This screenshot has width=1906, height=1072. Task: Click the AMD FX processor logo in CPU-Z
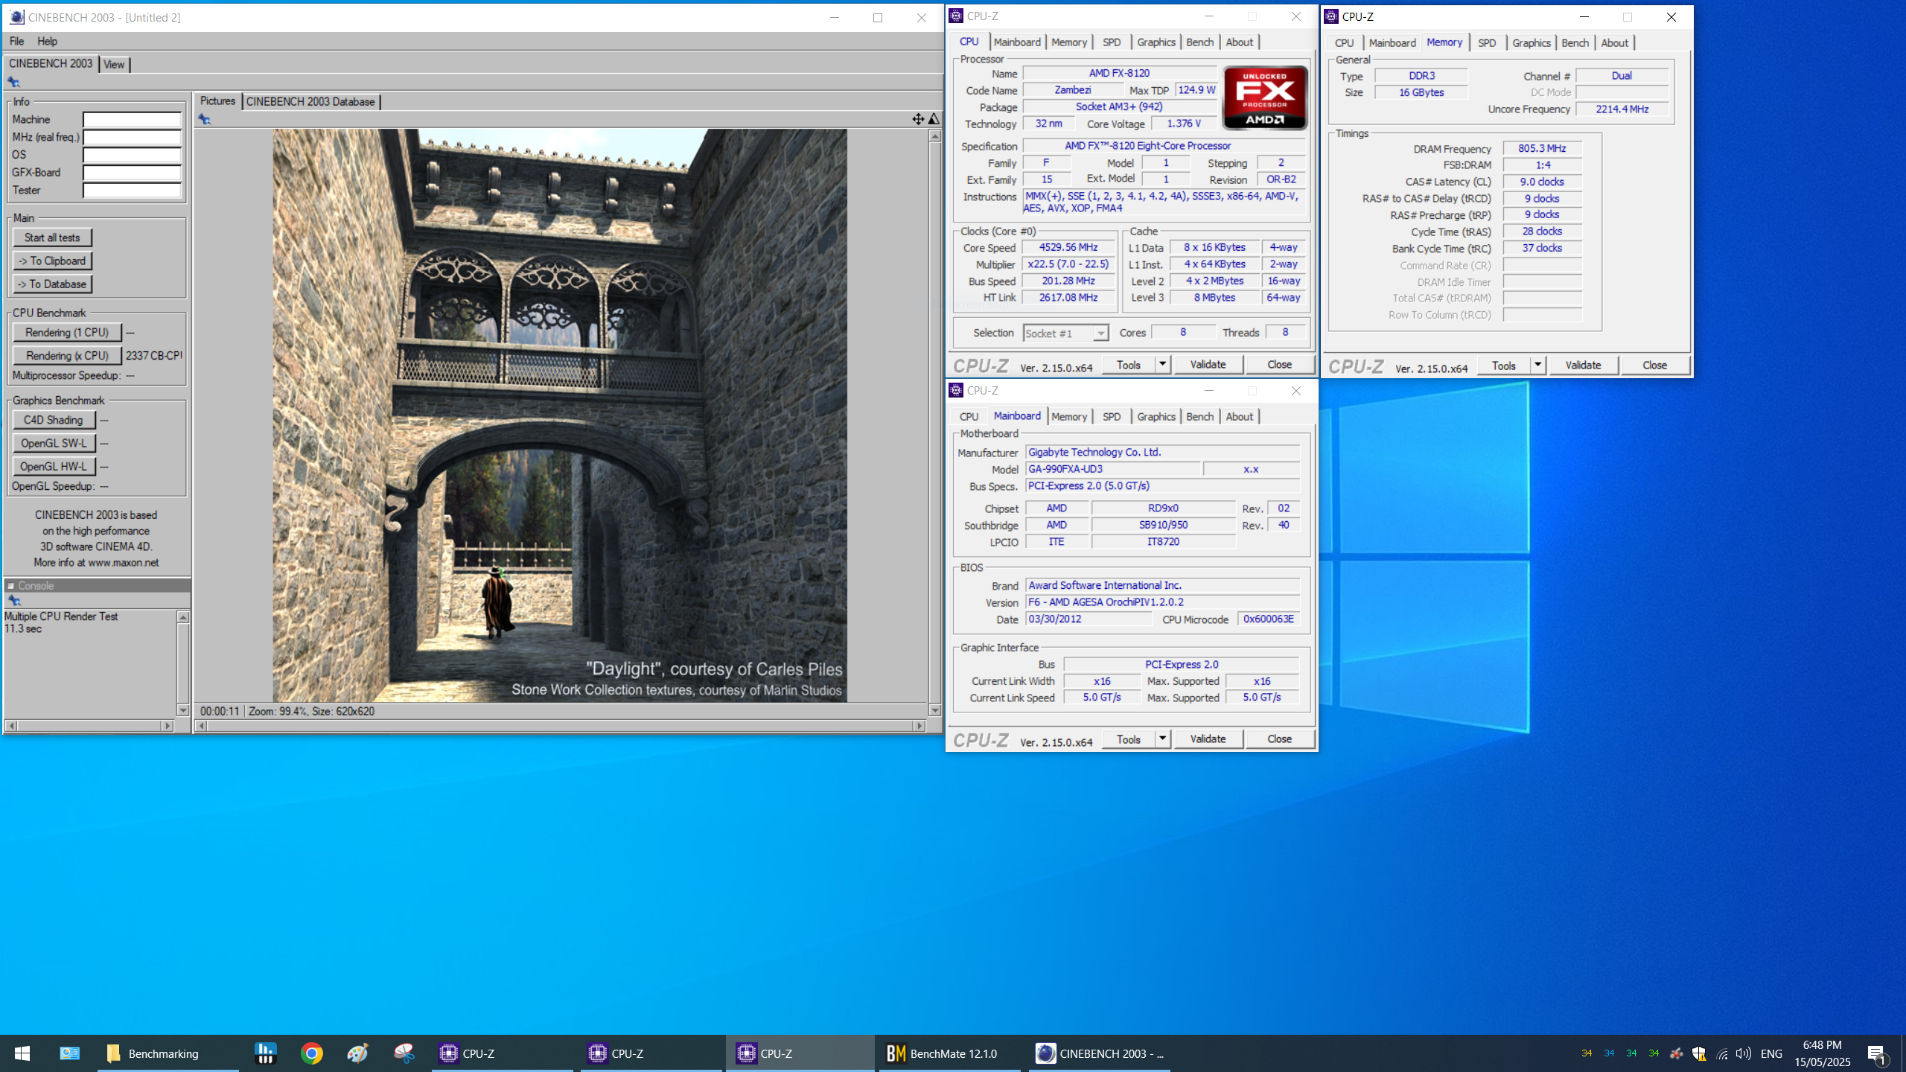[x=1265, y=98]
